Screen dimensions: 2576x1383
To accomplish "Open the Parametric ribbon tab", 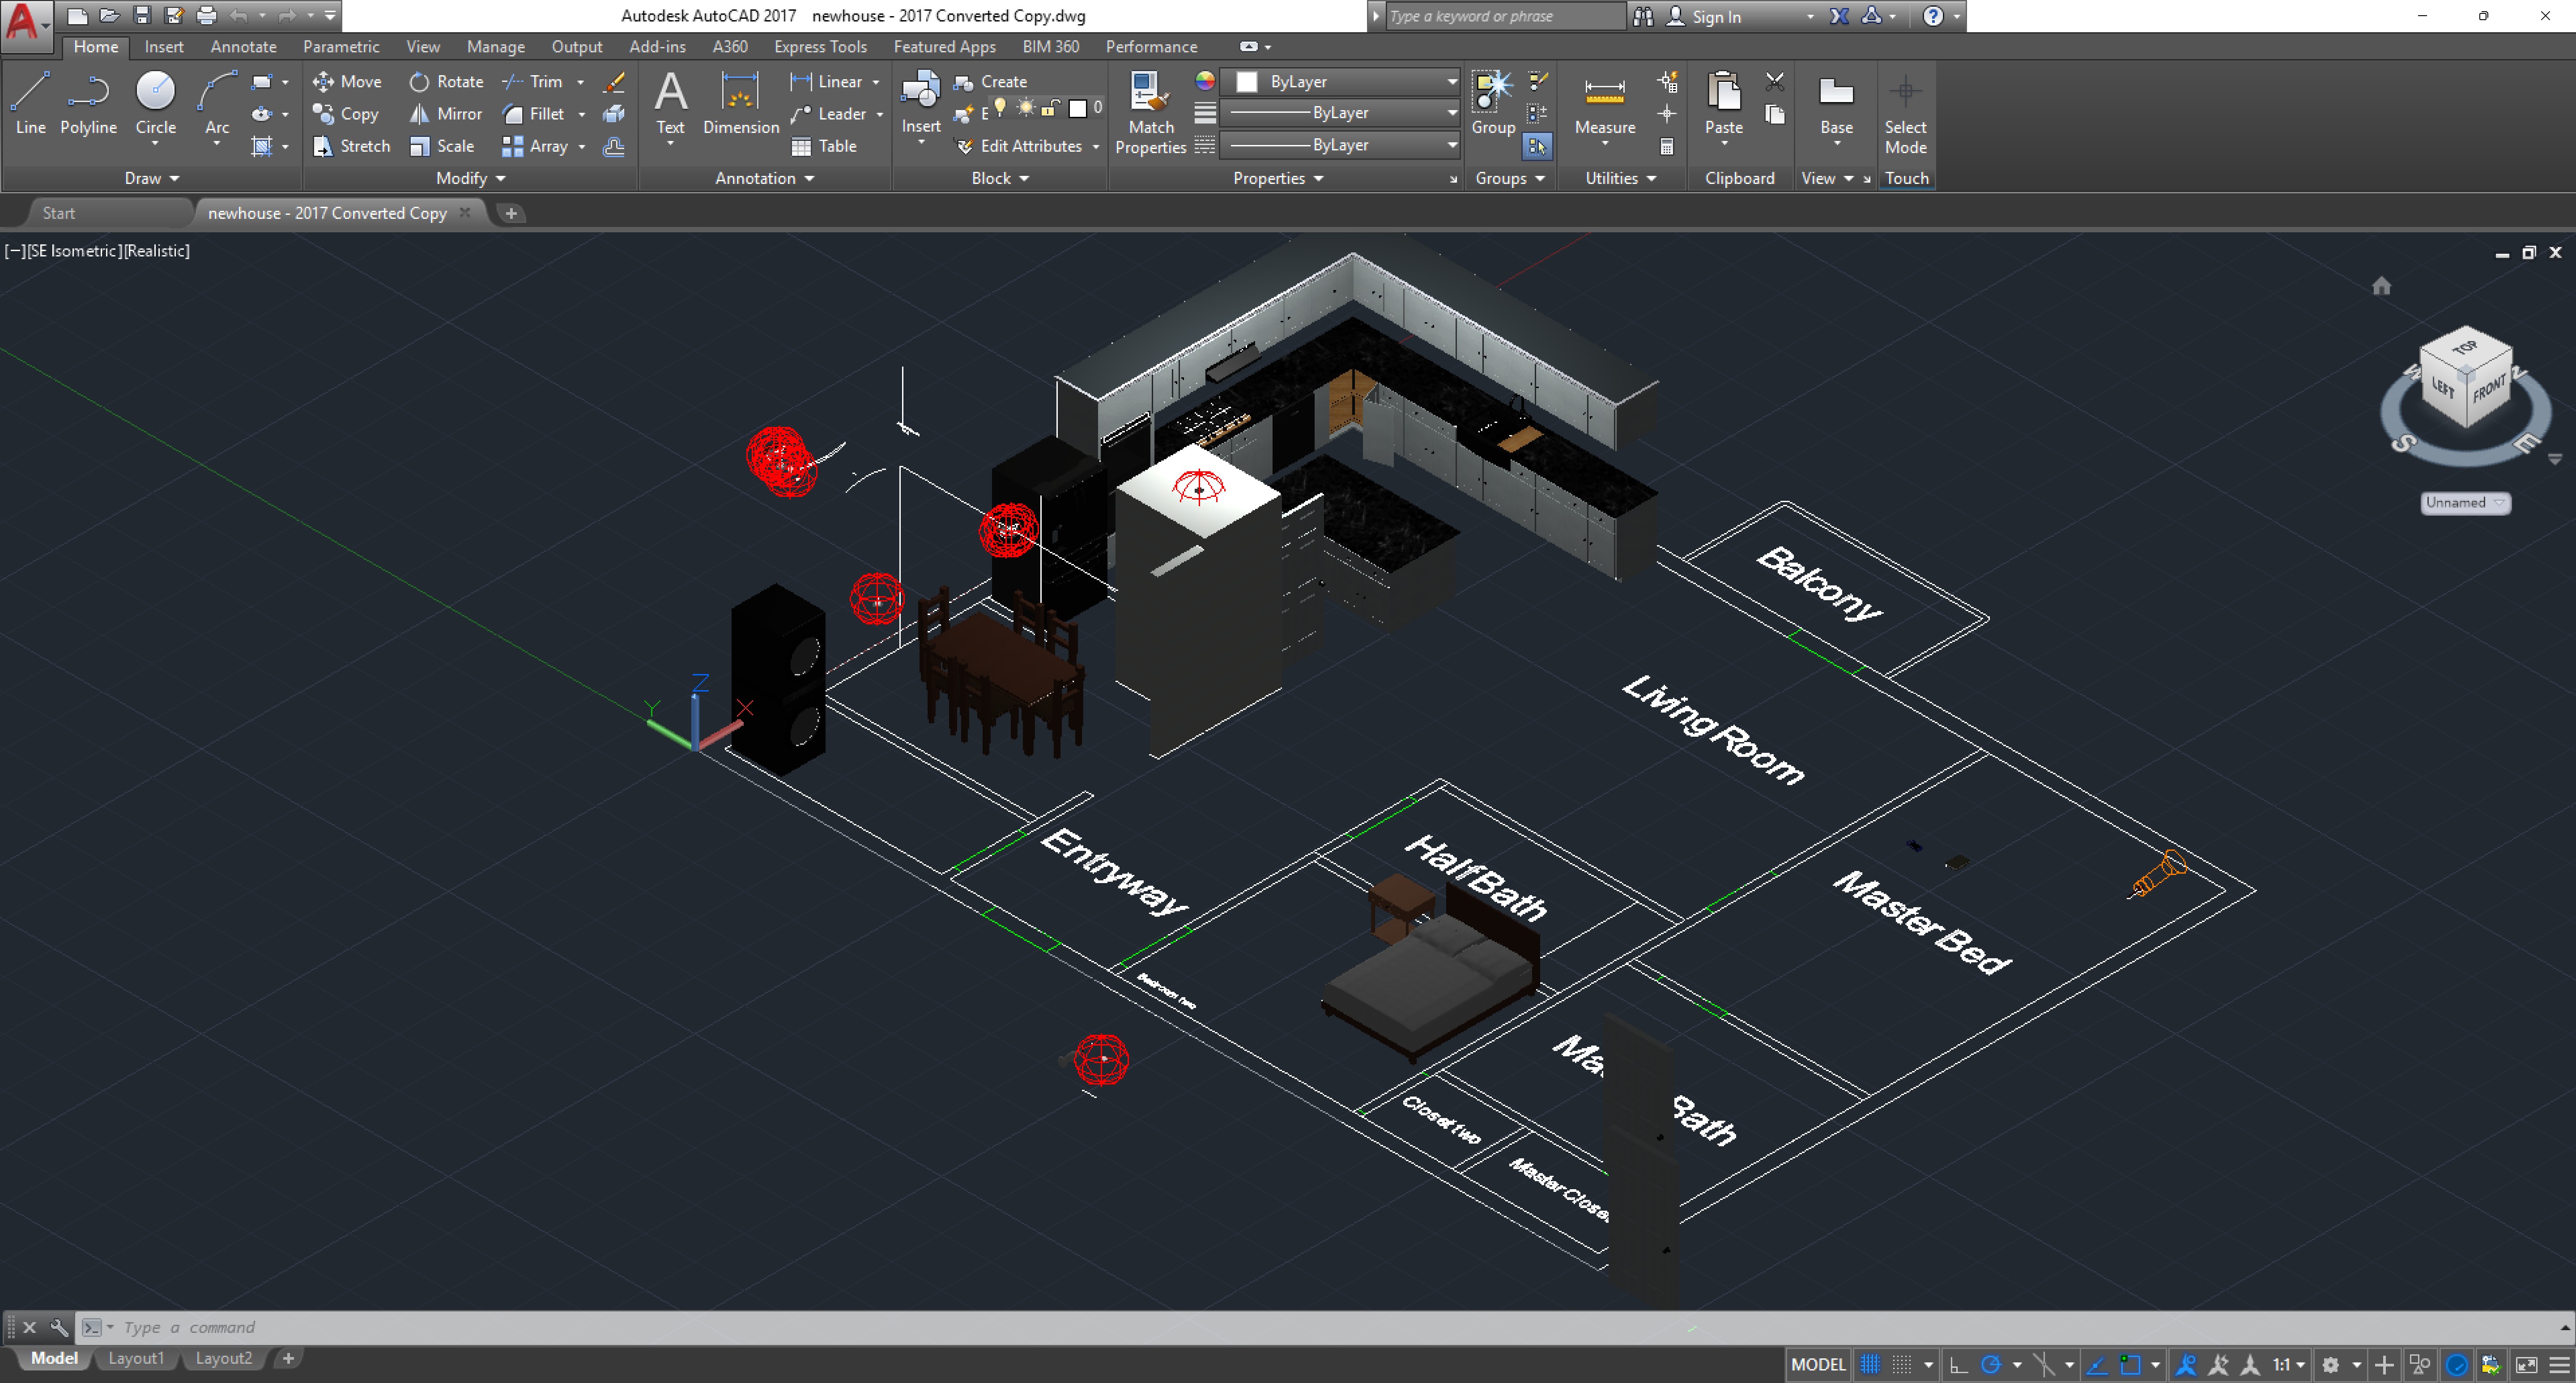I will 341,46.
